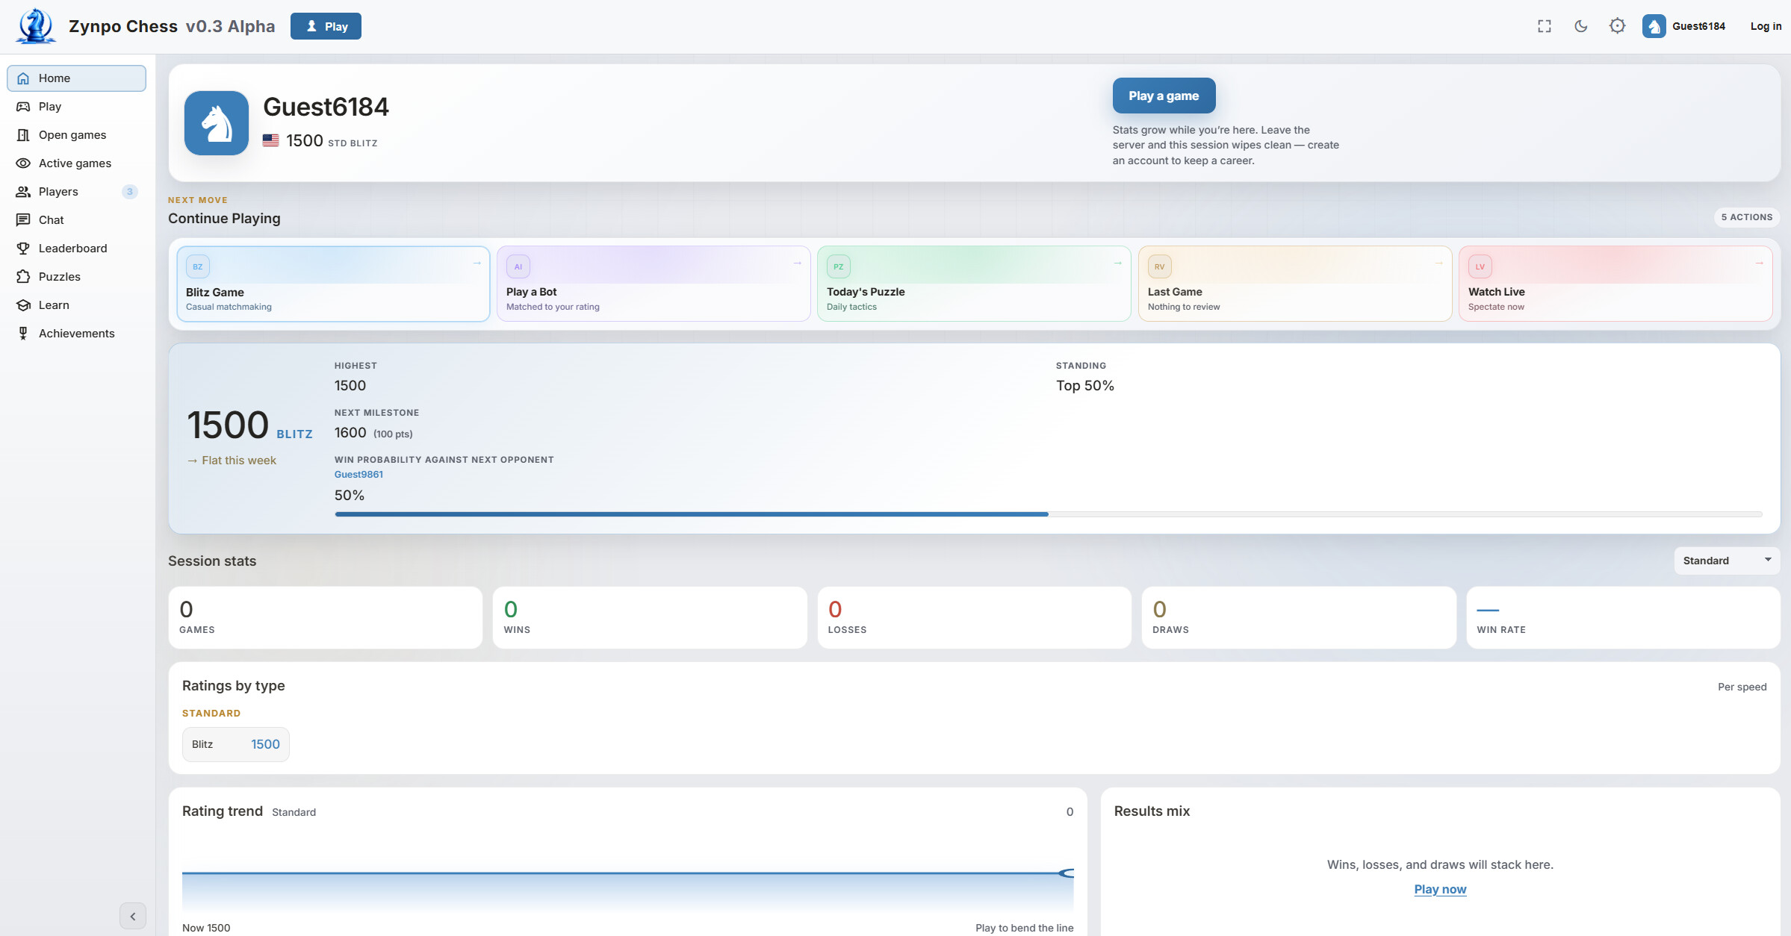Select the Blitz 1500 rating chip

[x=236, y=744]
